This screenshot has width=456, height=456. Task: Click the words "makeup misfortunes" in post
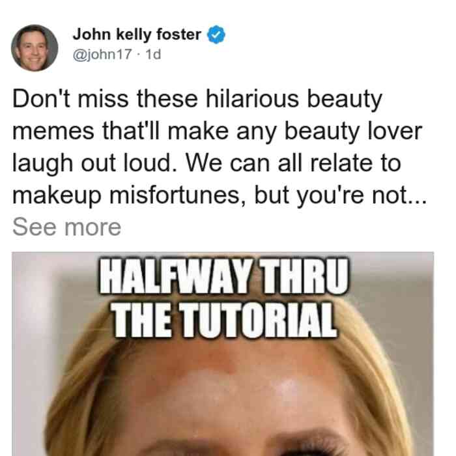click(x=126, y=195)
